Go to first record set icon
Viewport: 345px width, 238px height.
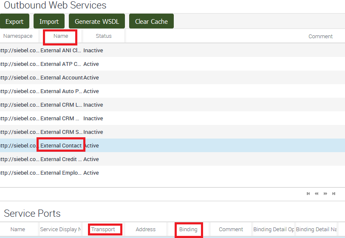tap(308, 193)
